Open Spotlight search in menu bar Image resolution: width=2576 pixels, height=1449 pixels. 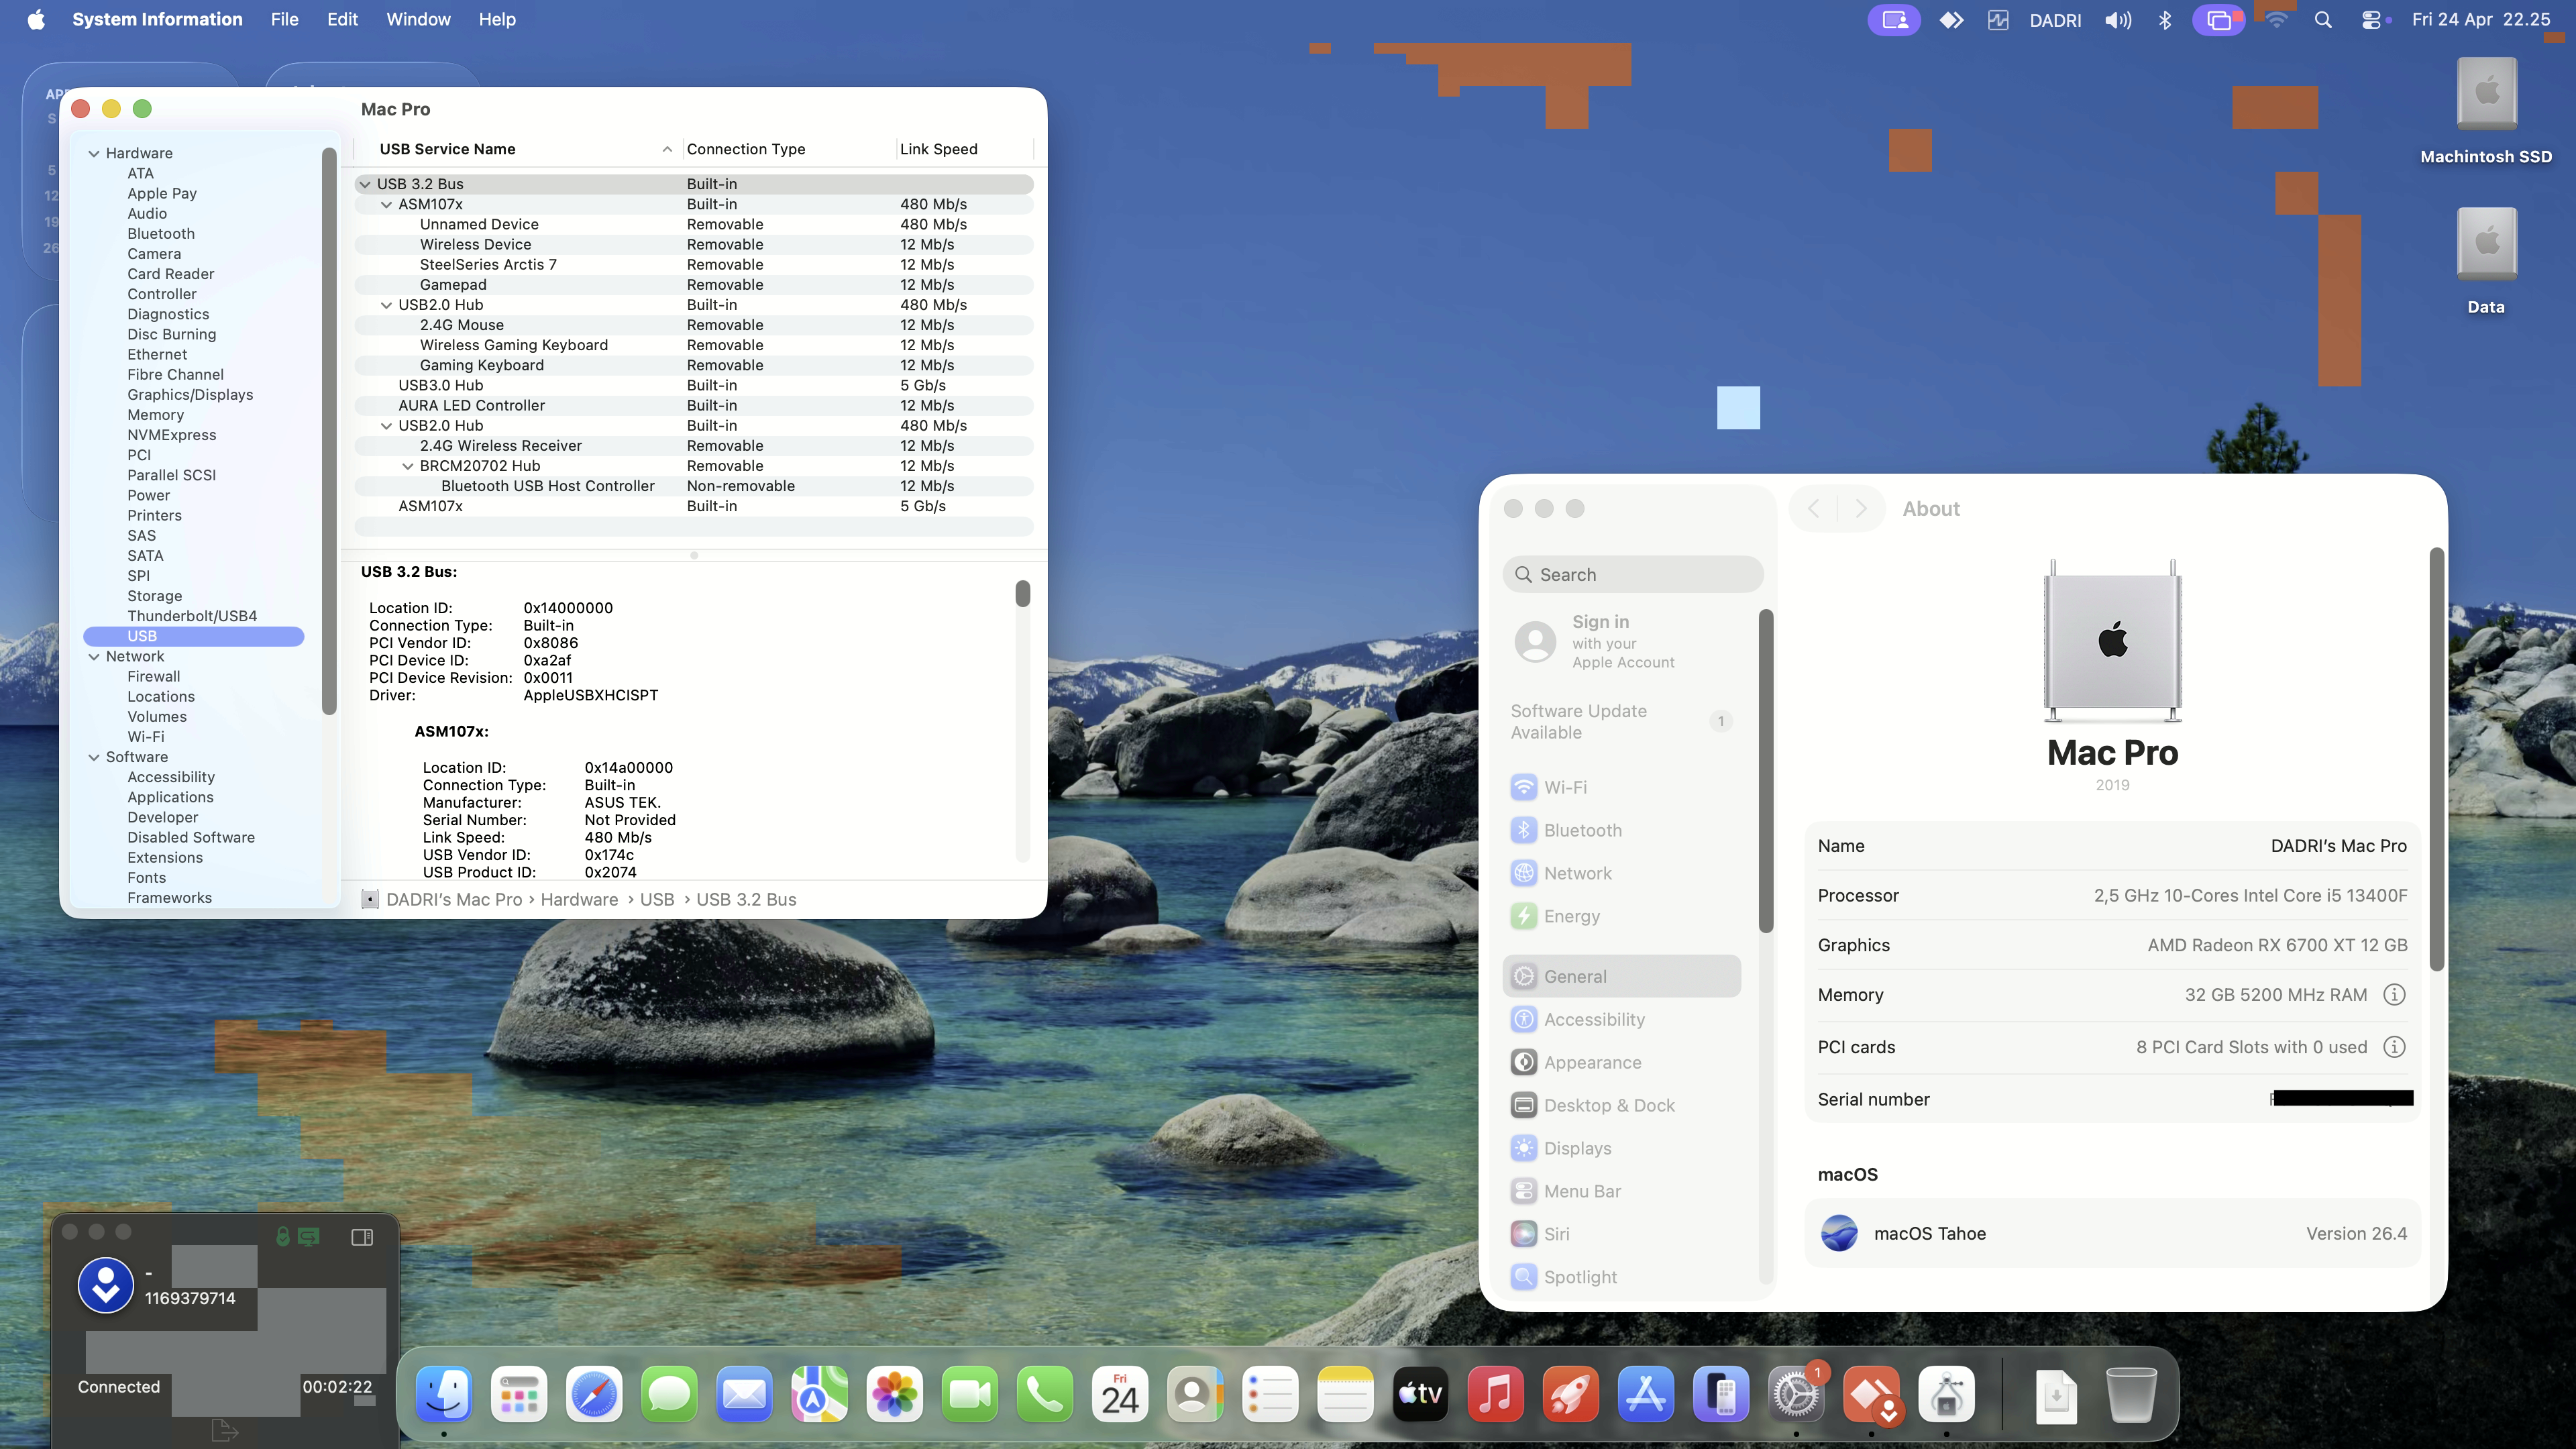pos(2323,20)
